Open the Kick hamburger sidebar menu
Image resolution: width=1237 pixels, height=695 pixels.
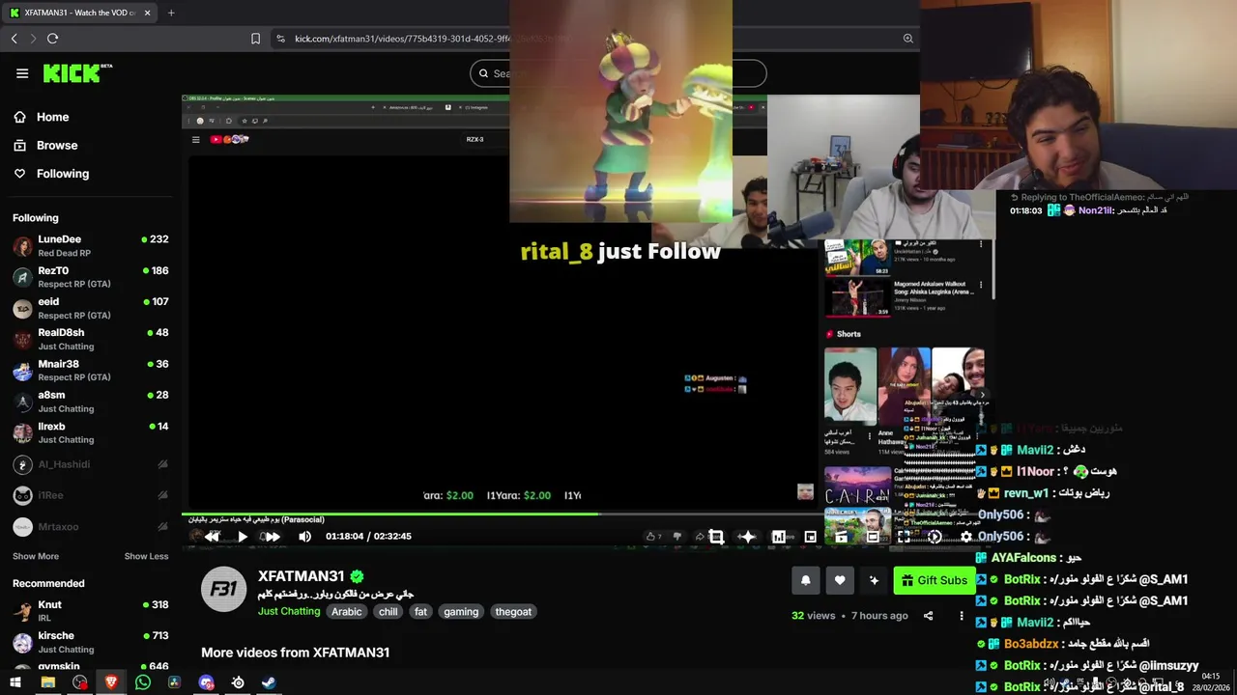[x=22, y=73]
